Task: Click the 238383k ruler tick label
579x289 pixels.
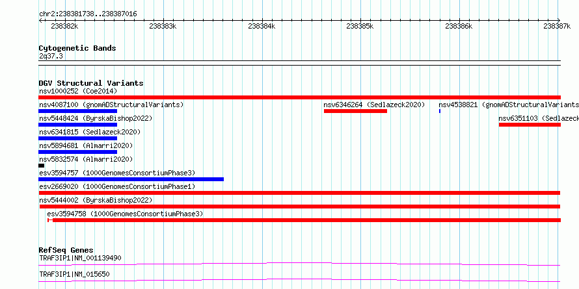Action: [163, 26]
